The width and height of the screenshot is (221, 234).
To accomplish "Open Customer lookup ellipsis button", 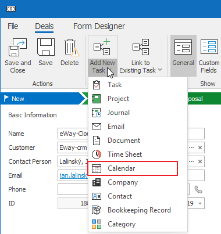I will coord(191,147).
